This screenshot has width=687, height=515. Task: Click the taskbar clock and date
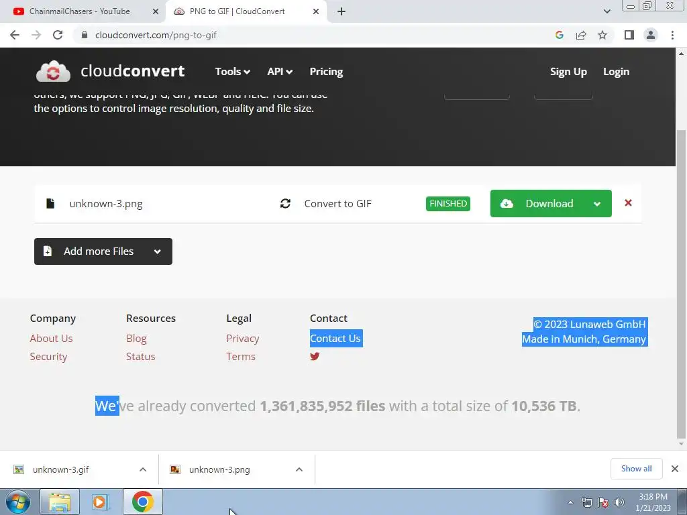[653, 502]
